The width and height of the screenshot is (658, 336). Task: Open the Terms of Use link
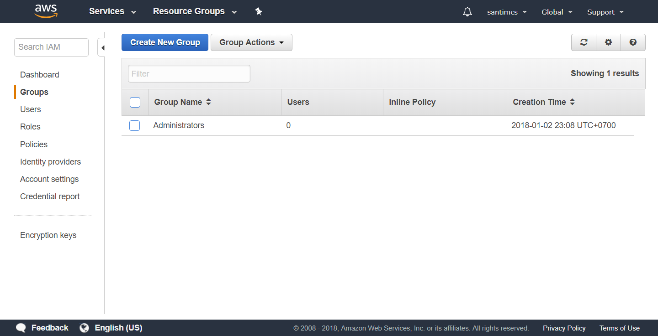click(620, 328)
